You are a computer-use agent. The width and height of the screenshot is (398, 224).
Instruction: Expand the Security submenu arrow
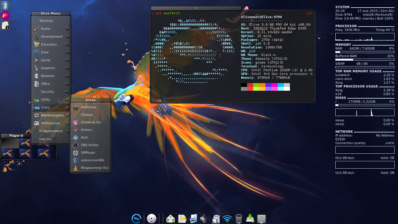pos(67,92)
